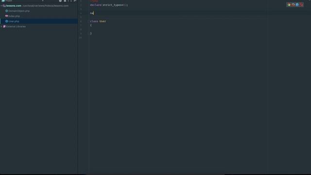311x175 pixels.
Task: Click the User.php class file icon
Action: 6,21
